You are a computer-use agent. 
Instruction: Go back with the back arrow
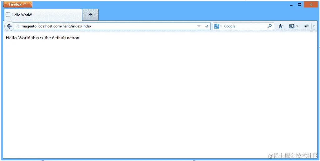(x=9, y=26)
